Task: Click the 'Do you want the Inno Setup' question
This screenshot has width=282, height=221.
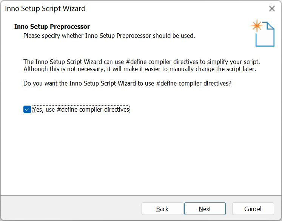Action: (127, 83)
